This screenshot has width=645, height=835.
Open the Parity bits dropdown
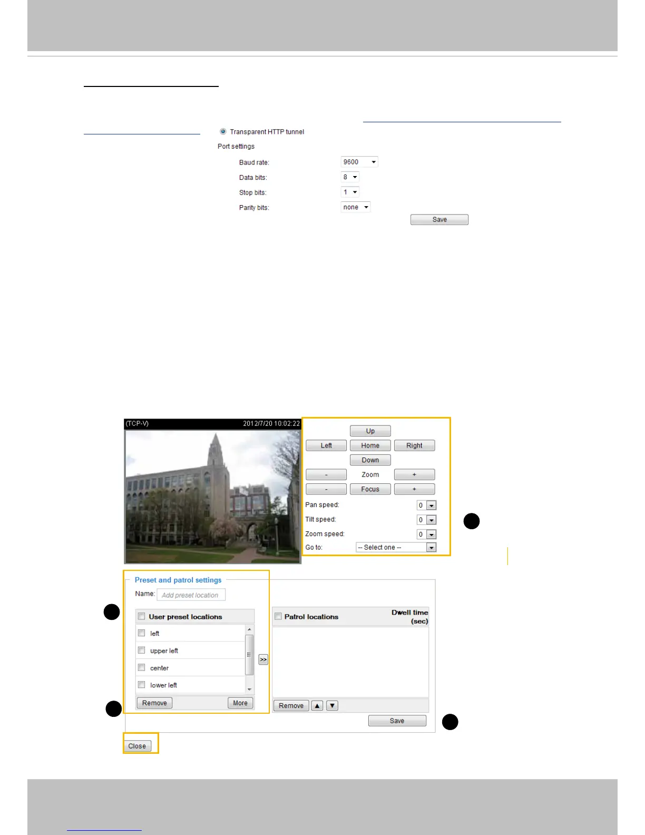coord(356,207)
